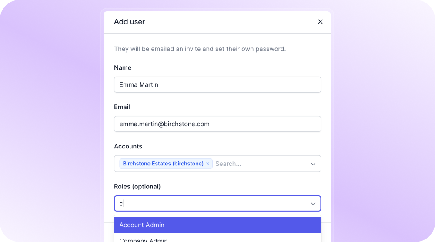Screen dimensions: 435x242
Task: Click the Roles (optional) label
Action: click(137, 186)
